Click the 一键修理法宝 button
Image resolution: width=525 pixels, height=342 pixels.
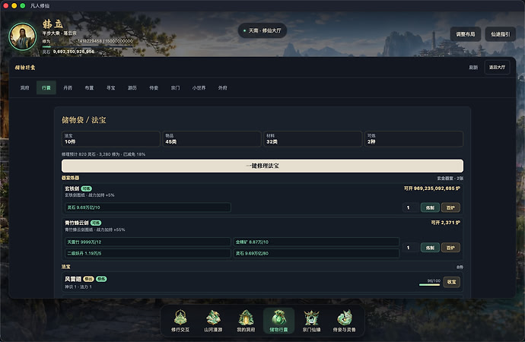(x=262, y=166)
